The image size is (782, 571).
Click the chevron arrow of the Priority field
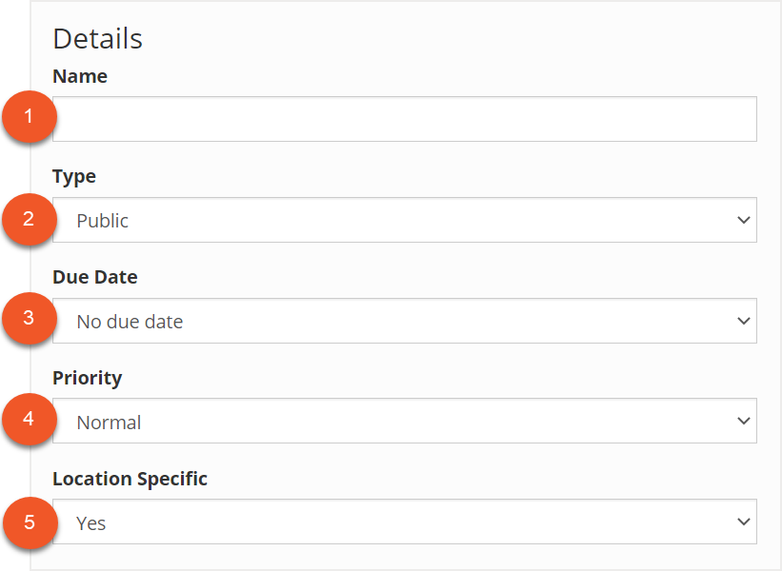744,422
